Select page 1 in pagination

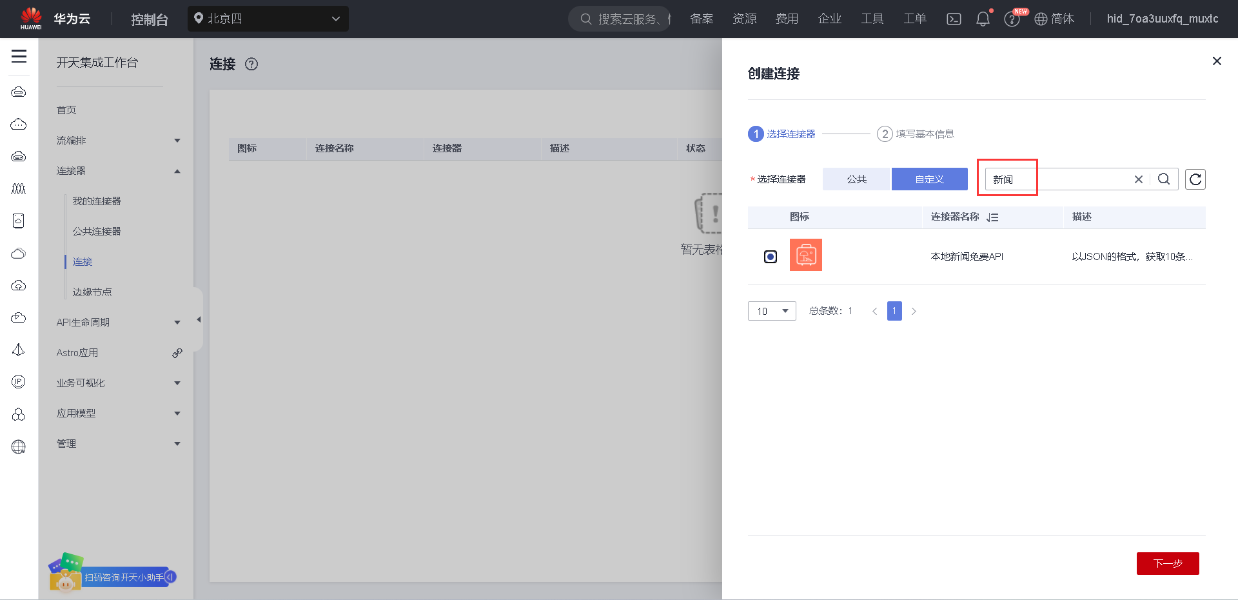pyautogui.click(x=894, y=311)
